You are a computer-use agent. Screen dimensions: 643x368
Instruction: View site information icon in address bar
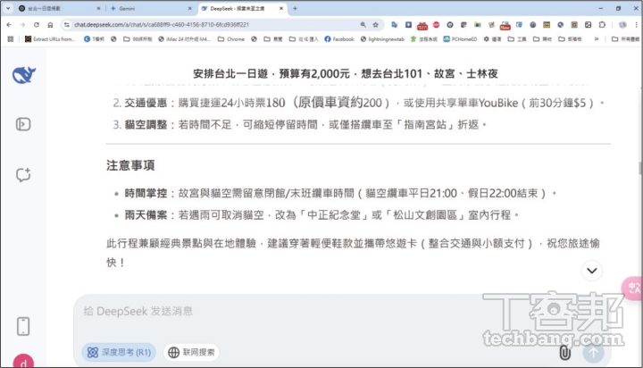coord(67,25)
